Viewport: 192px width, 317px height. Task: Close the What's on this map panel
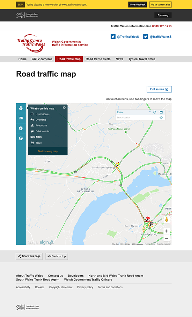pyautogui.click(x=64, y=108)
